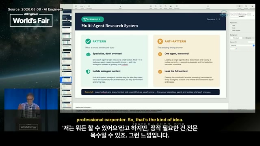Image resolution: width=260 pixels, height=146 pixels.
Task: Select the orange ANTI-PATTERN cross icon
Action: 160,41
